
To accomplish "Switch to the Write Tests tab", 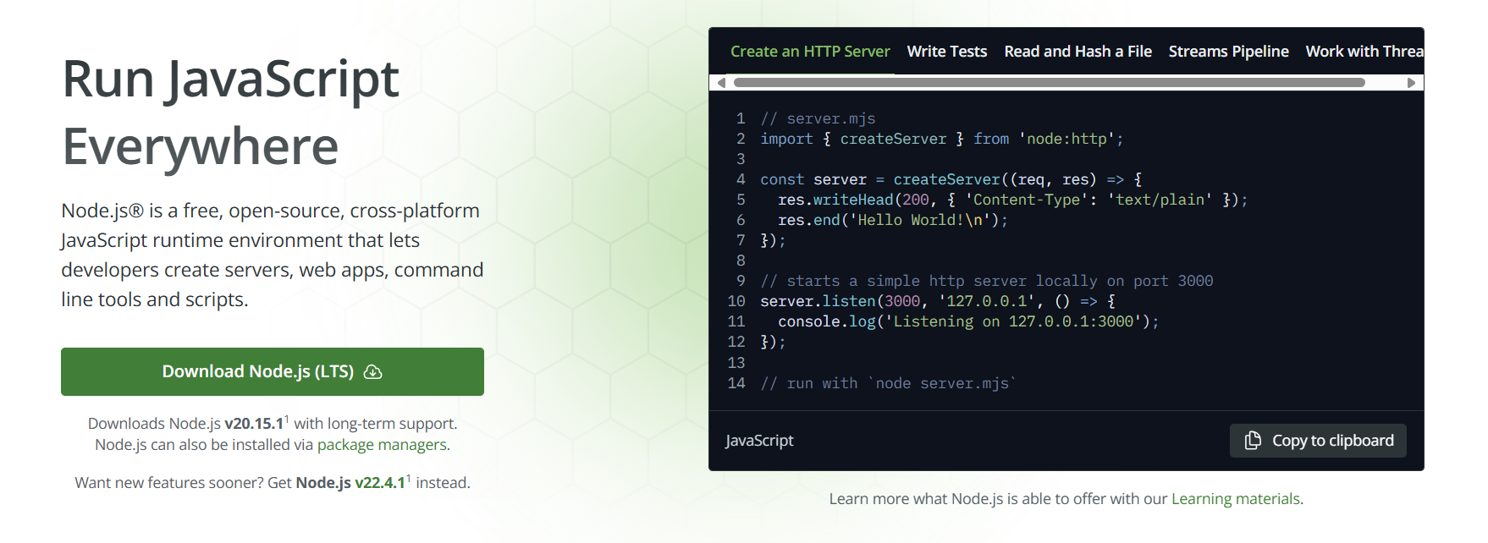I will pos(947,52).
